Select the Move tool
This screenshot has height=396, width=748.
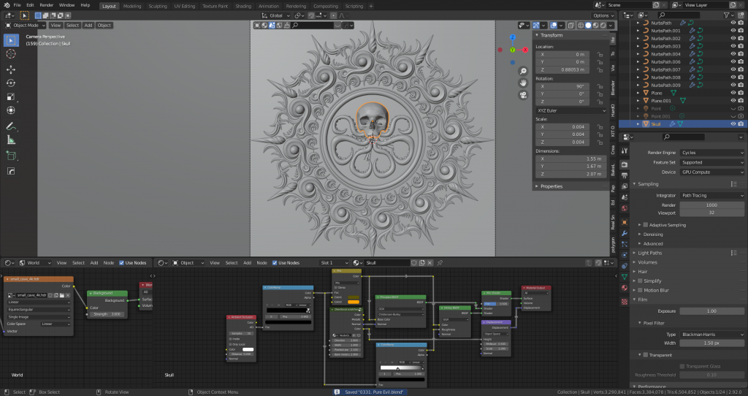(11, 69)
